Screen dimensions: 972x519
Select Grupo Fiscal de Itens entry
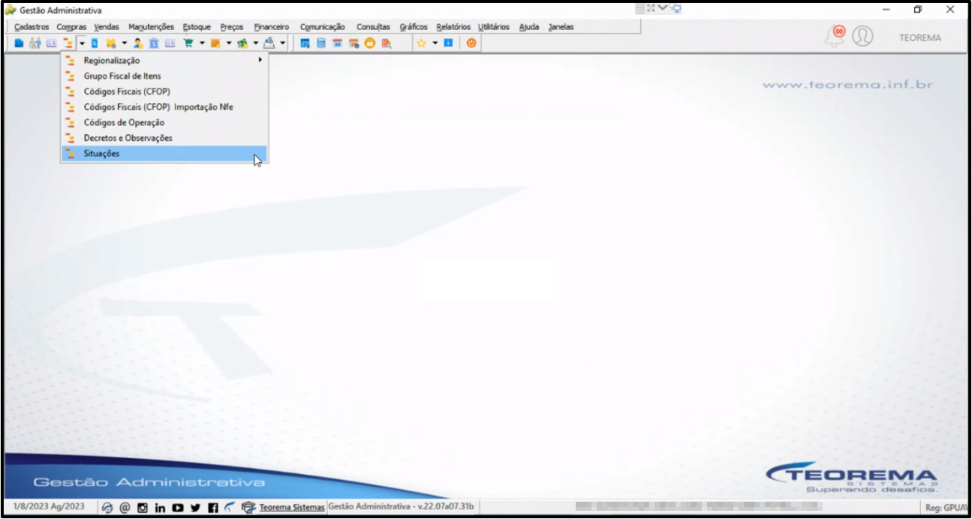tap(164, 76)
